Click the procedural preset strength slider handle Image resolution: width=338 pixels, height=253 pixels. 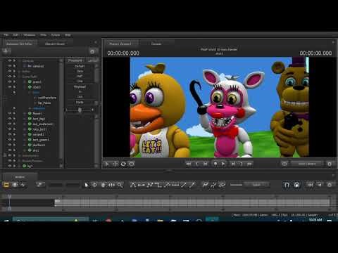pos(80,110)
